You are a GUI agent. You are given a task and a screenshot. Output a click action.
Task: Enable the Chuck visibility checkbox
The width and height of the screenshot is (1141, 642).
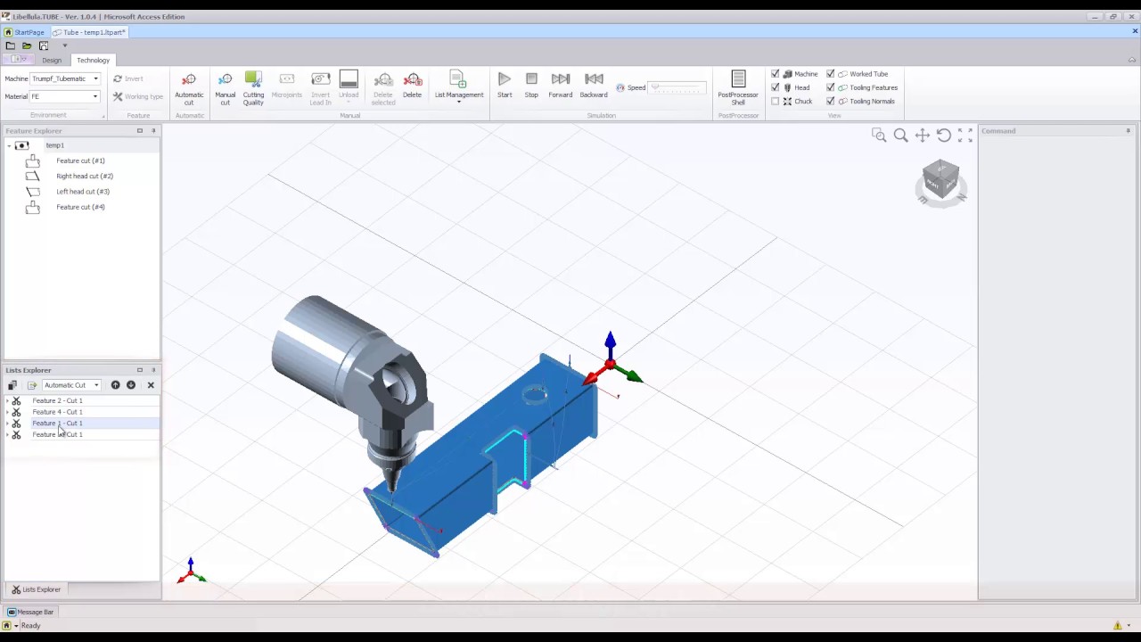pyautogui.click(x=775, y=101)
